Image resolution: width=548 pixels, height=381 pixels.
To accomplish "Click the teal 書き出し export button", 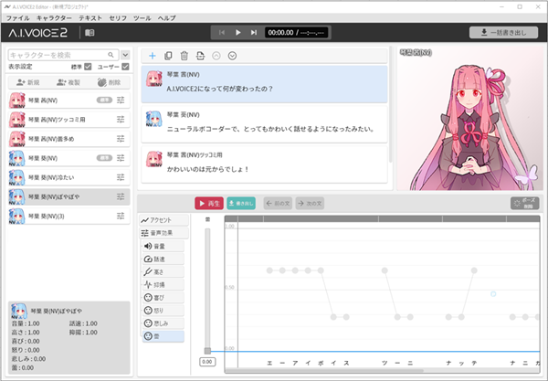I will (x=241, y=204).
